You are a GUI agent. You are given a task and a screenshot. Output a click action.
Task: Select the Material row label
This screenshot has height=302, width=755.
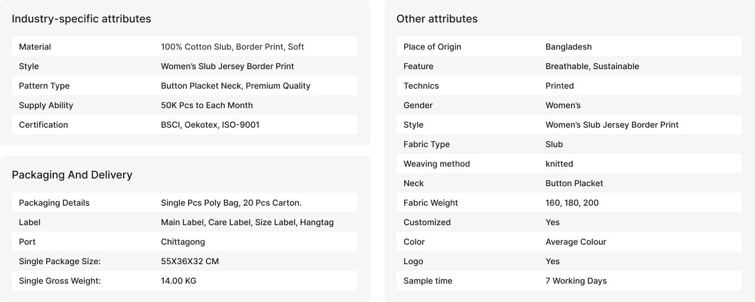[x=35, y=47]
